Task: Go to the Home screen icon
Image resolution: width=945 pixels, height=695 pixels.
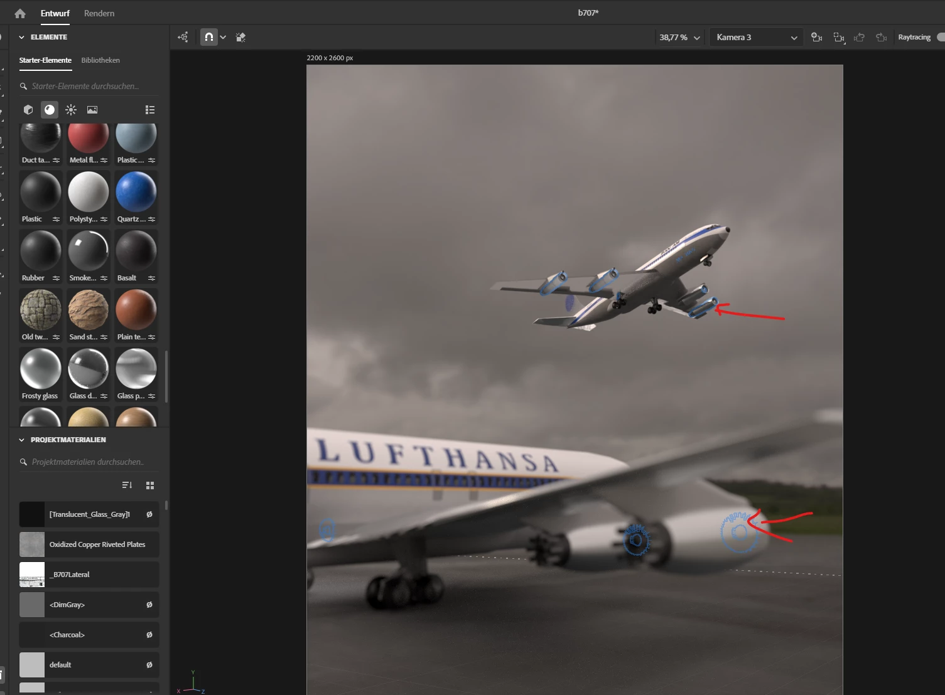Action: 20,13
